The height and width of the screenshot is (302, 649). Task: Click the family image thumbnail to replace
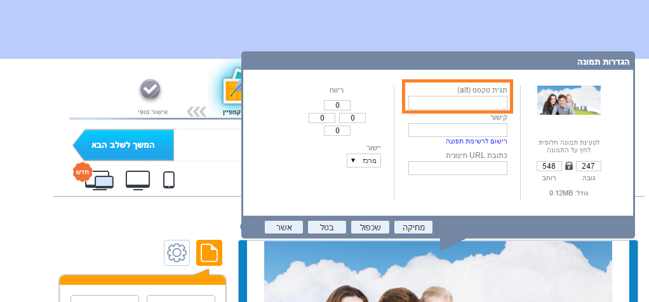coord(569,100)
